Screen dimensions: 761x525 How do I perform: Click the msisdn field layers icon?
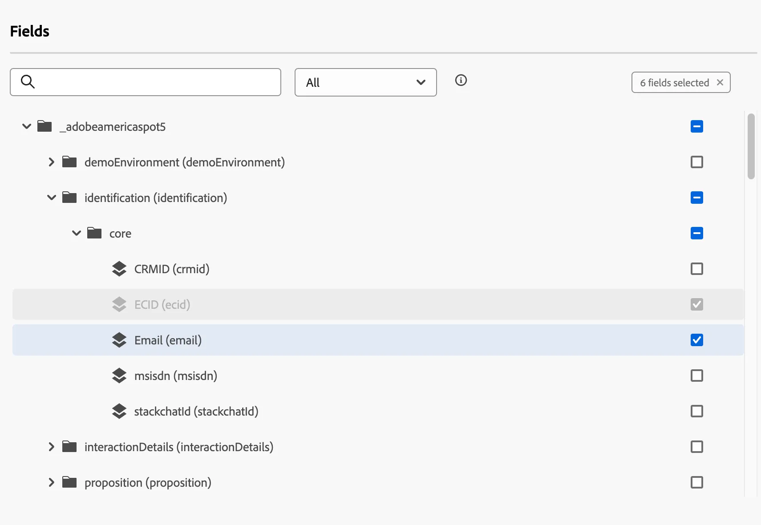click(119, 376)
